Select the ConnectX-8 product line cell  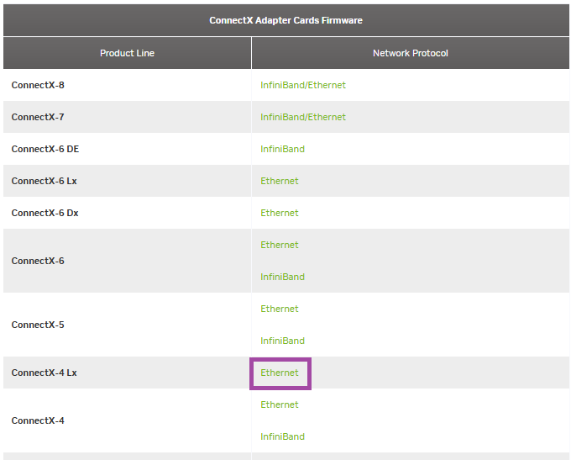[38, 85]
